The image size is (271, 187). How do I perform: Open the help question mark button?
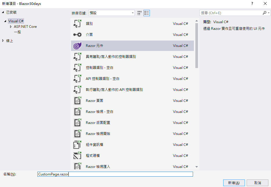(x=252, y=4)
